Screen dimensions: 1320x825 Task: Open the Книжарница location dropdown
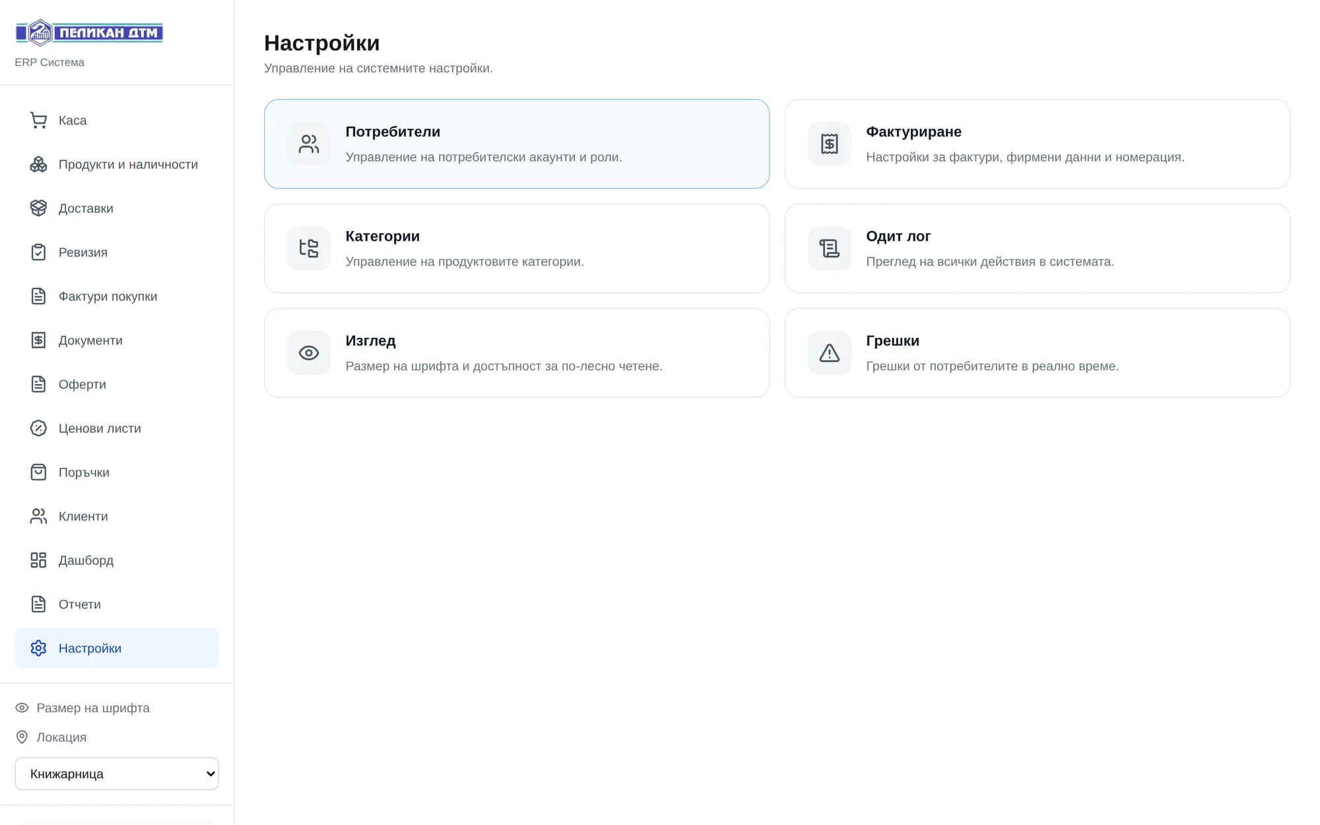pos(117,774)
